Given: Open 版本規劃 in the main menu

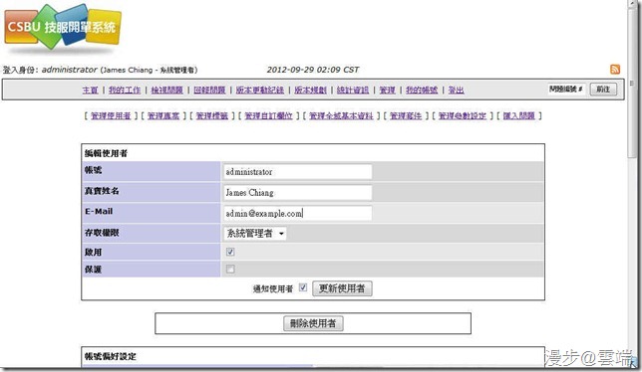Looking at the screenshot, I should coord(310,90).
